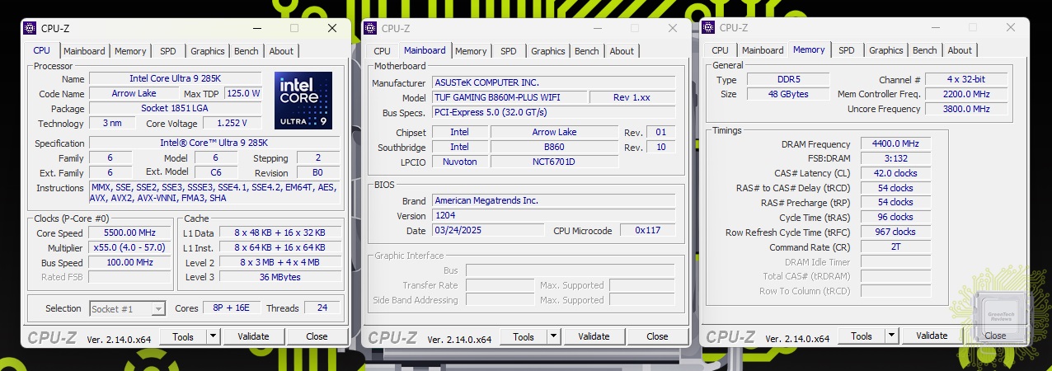Screen dimensions: 1052x371
Task: Click the Close button in the Mainboard window
Action: pyautogui.click(x=657, y=336)
